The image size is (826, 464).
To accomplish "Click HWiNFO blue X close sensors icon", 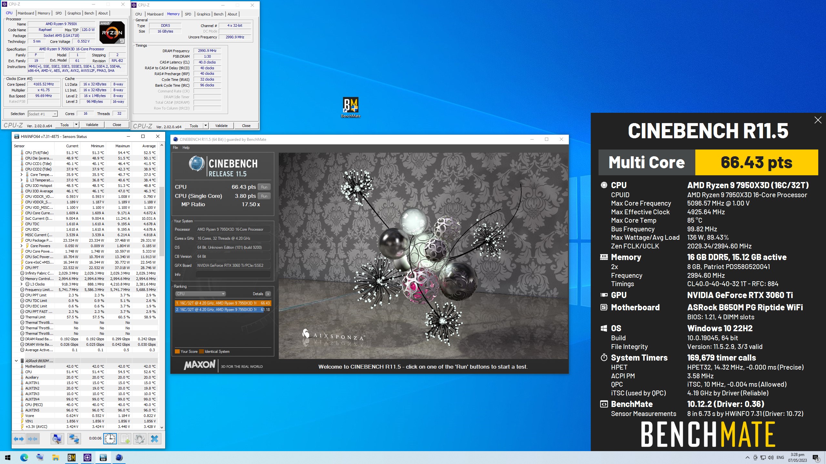I will point(155,439).
